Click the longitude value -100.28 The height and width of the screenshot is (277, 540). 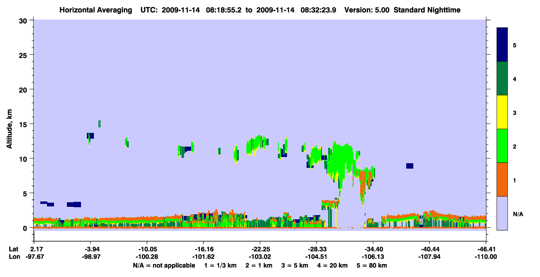(147, 257)
